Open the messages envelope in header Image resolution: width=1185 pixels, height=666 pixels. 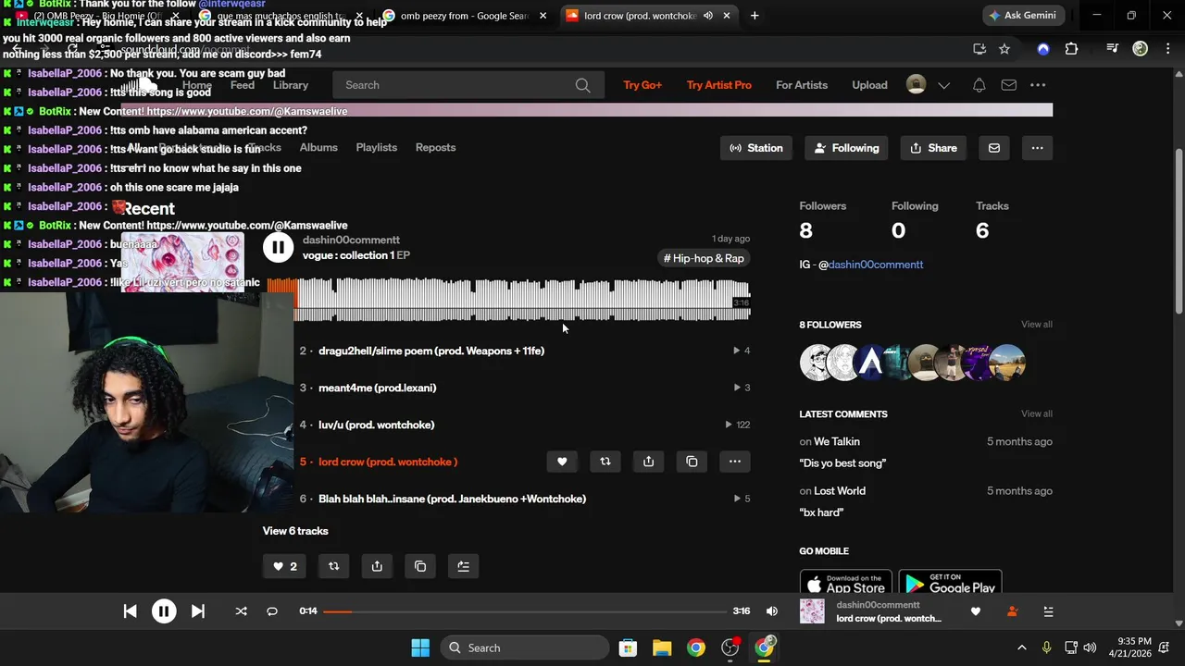pos(1009,85)
